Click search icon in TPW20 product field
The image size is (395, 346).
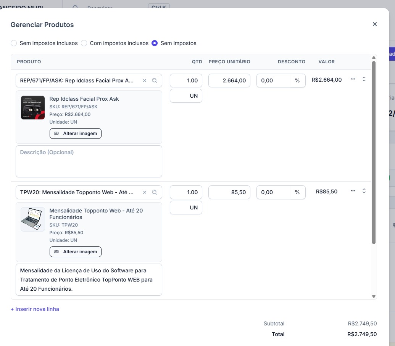(155, 192)
